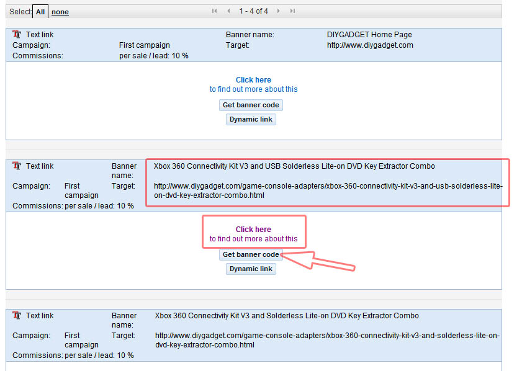The image size is (522, 371).
Task: Open Dynamic link for DIYGADGET Home Page
Action: click(251, 120)
